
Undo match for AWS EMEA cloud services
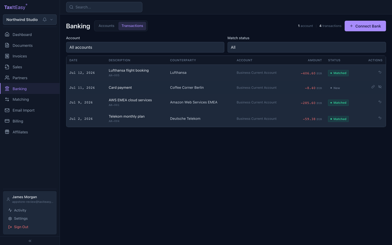pyautogui.click(x=380, y=102)
